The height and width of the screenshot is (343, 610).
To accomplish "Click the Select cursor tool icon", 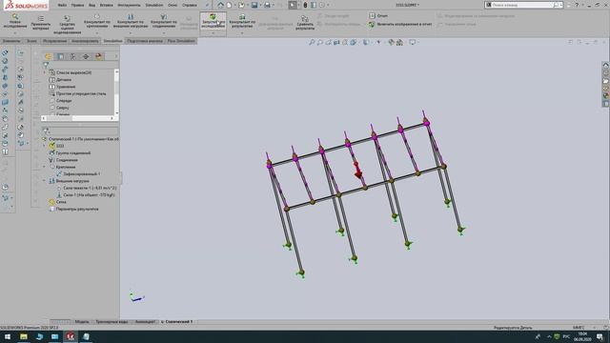I will (x=293, y=5).
